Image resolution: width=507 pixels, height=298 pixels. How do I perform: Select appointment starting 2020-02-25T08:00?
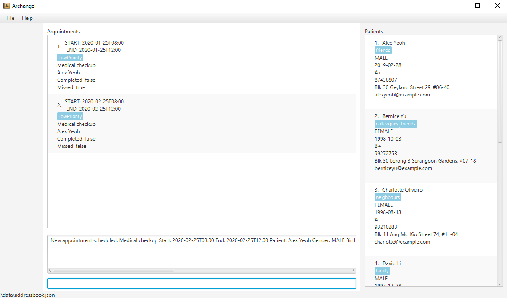pyautogui.click(x=202, y=124)
